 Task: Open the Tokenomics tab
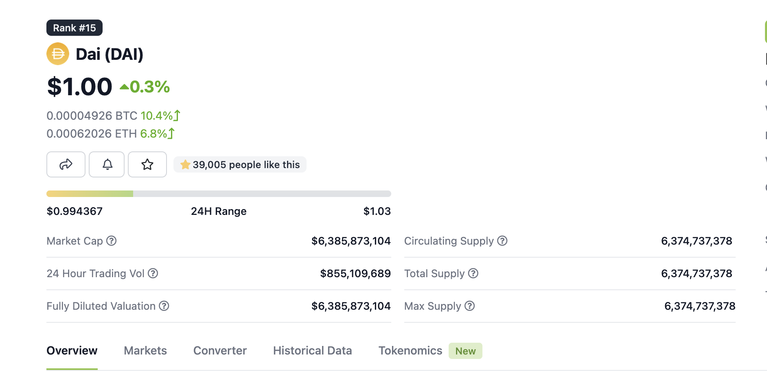click(x=410, y=351)
